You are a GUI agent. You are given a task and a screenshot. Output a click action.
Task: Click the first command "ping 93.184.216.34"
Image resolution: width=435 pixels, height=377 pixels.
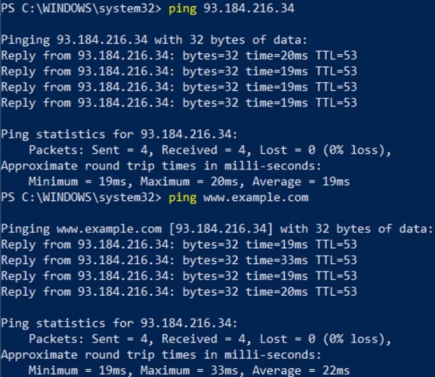click(x=231, y=9)
